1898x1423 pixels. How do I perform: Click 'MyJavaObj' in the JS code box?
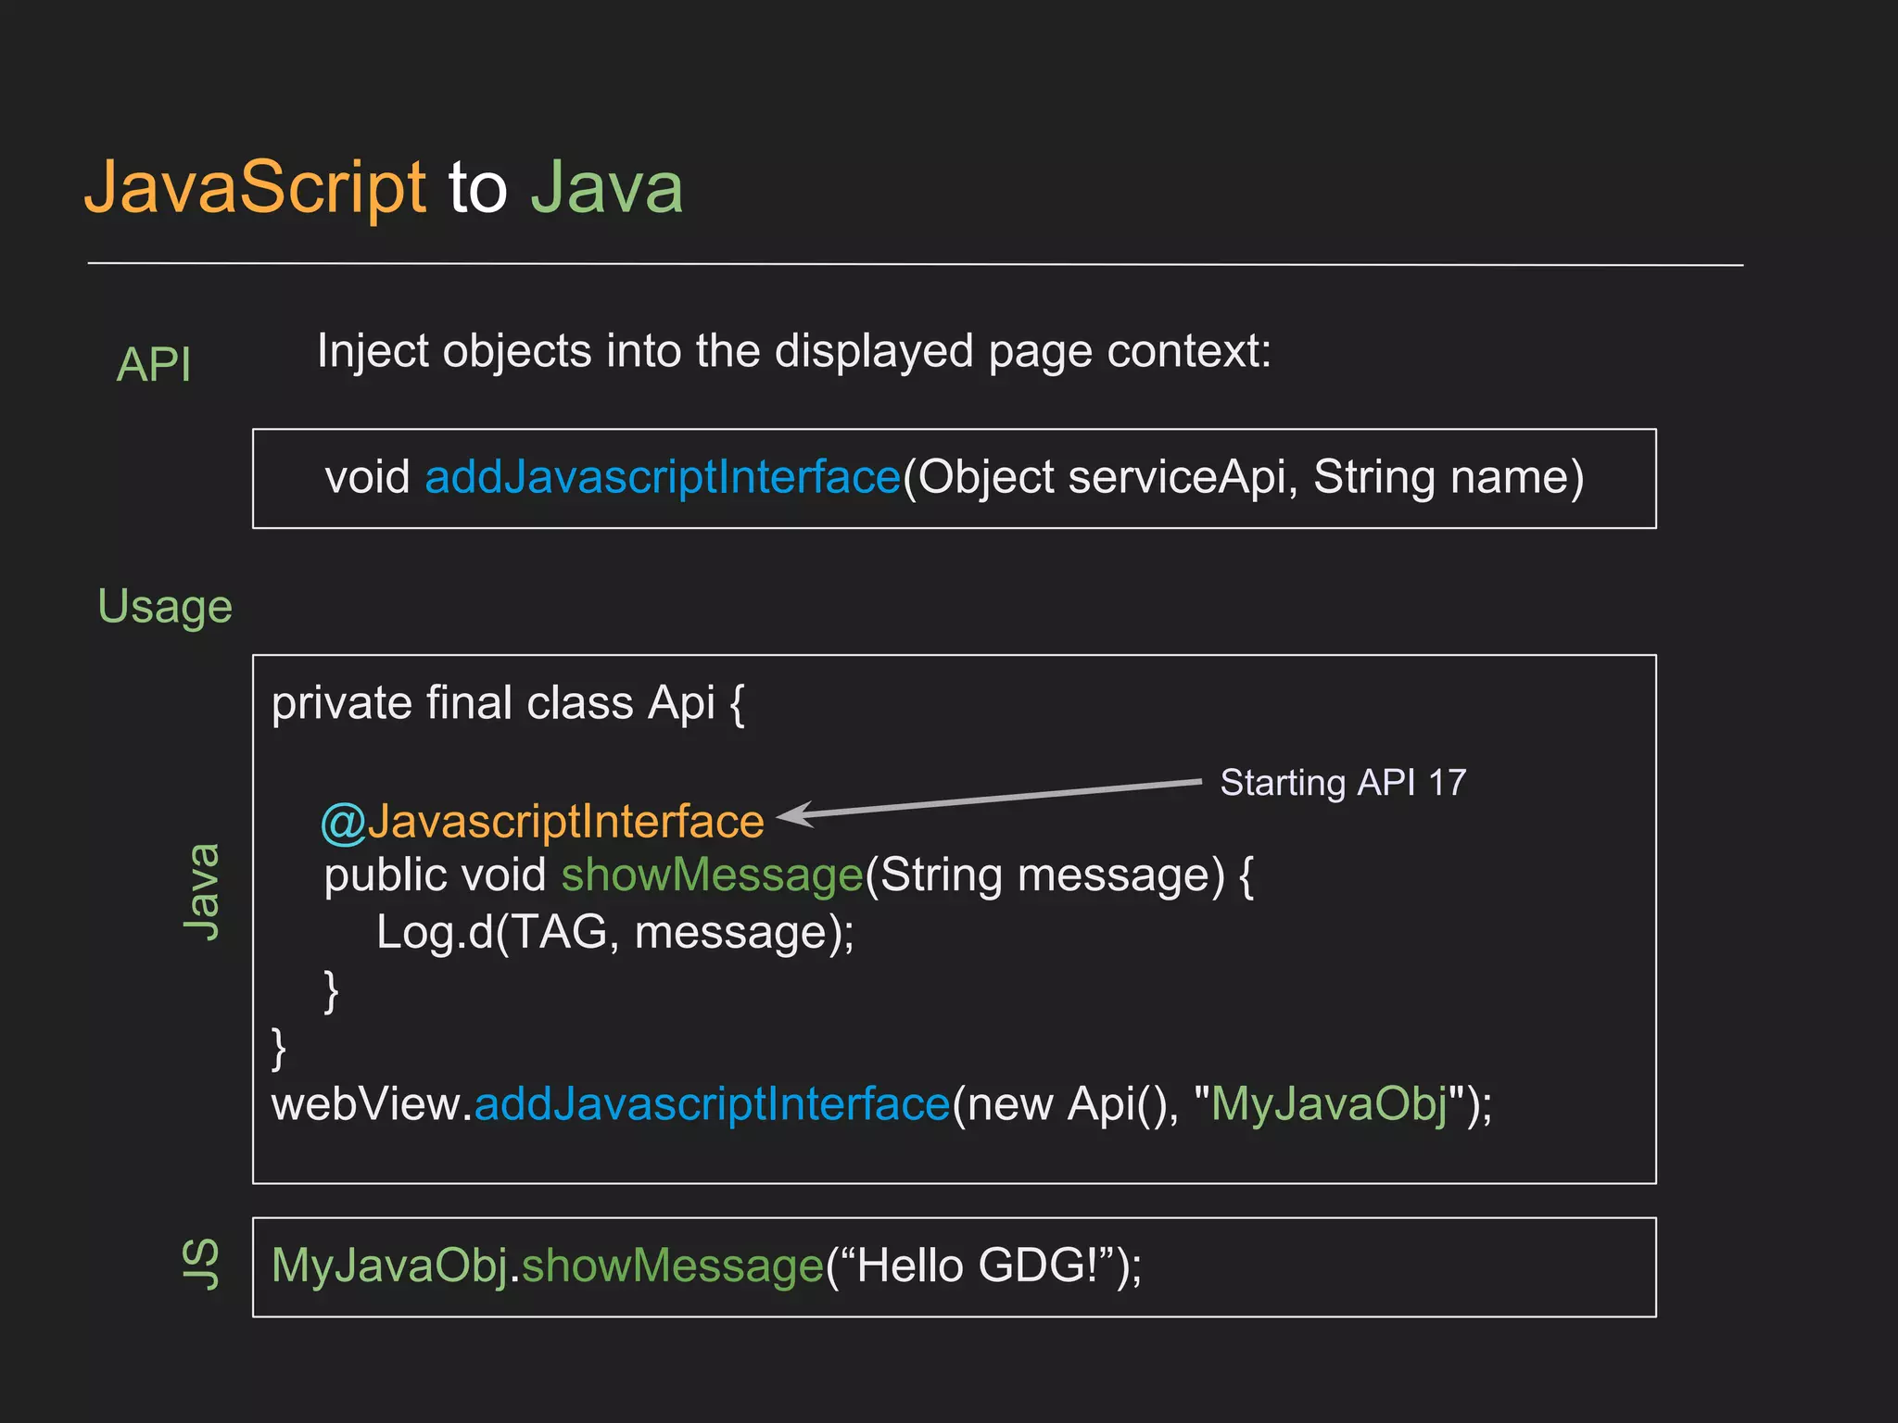point(390,1266)
